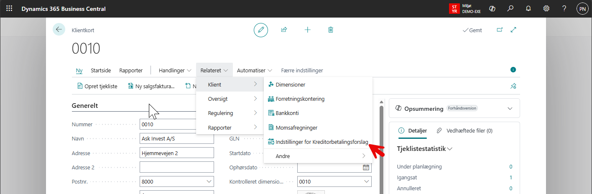Open the notifications bell
The height and width of the screenshot is (194, 592).
(528, 9)
